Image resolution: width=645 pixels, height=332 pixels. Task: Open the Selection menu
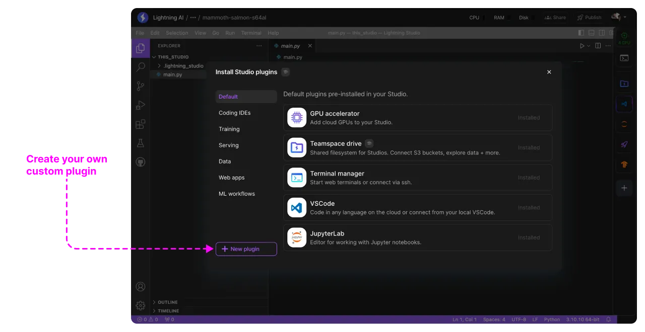click(177, 33)
